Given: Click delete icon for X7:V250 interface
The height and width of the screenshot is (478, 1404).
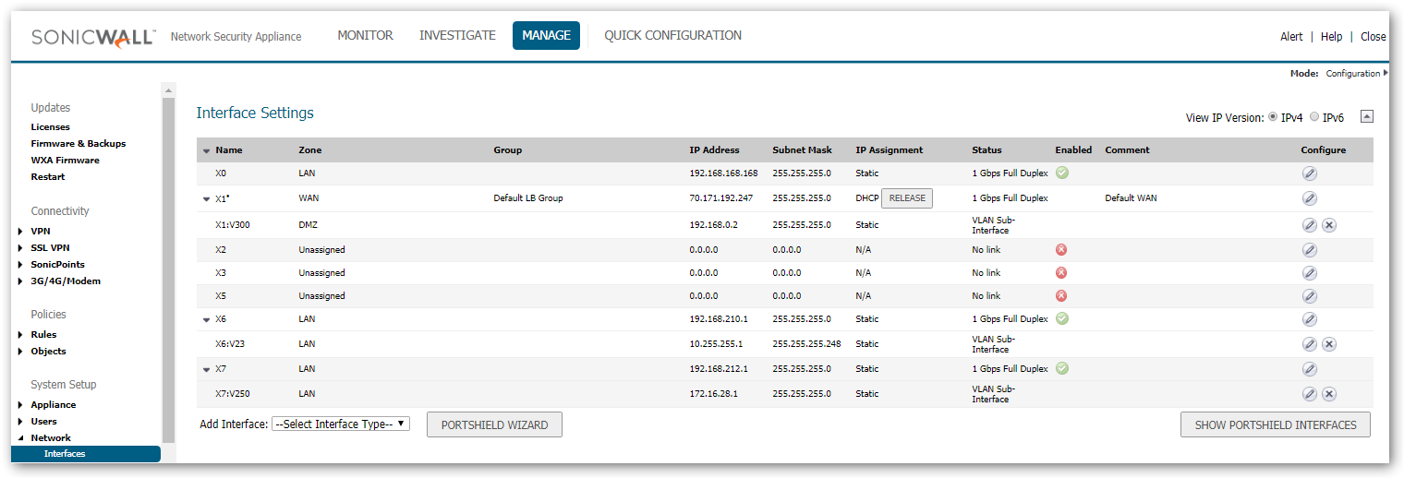Looking at the screenshot, I should coord(1328,394).
